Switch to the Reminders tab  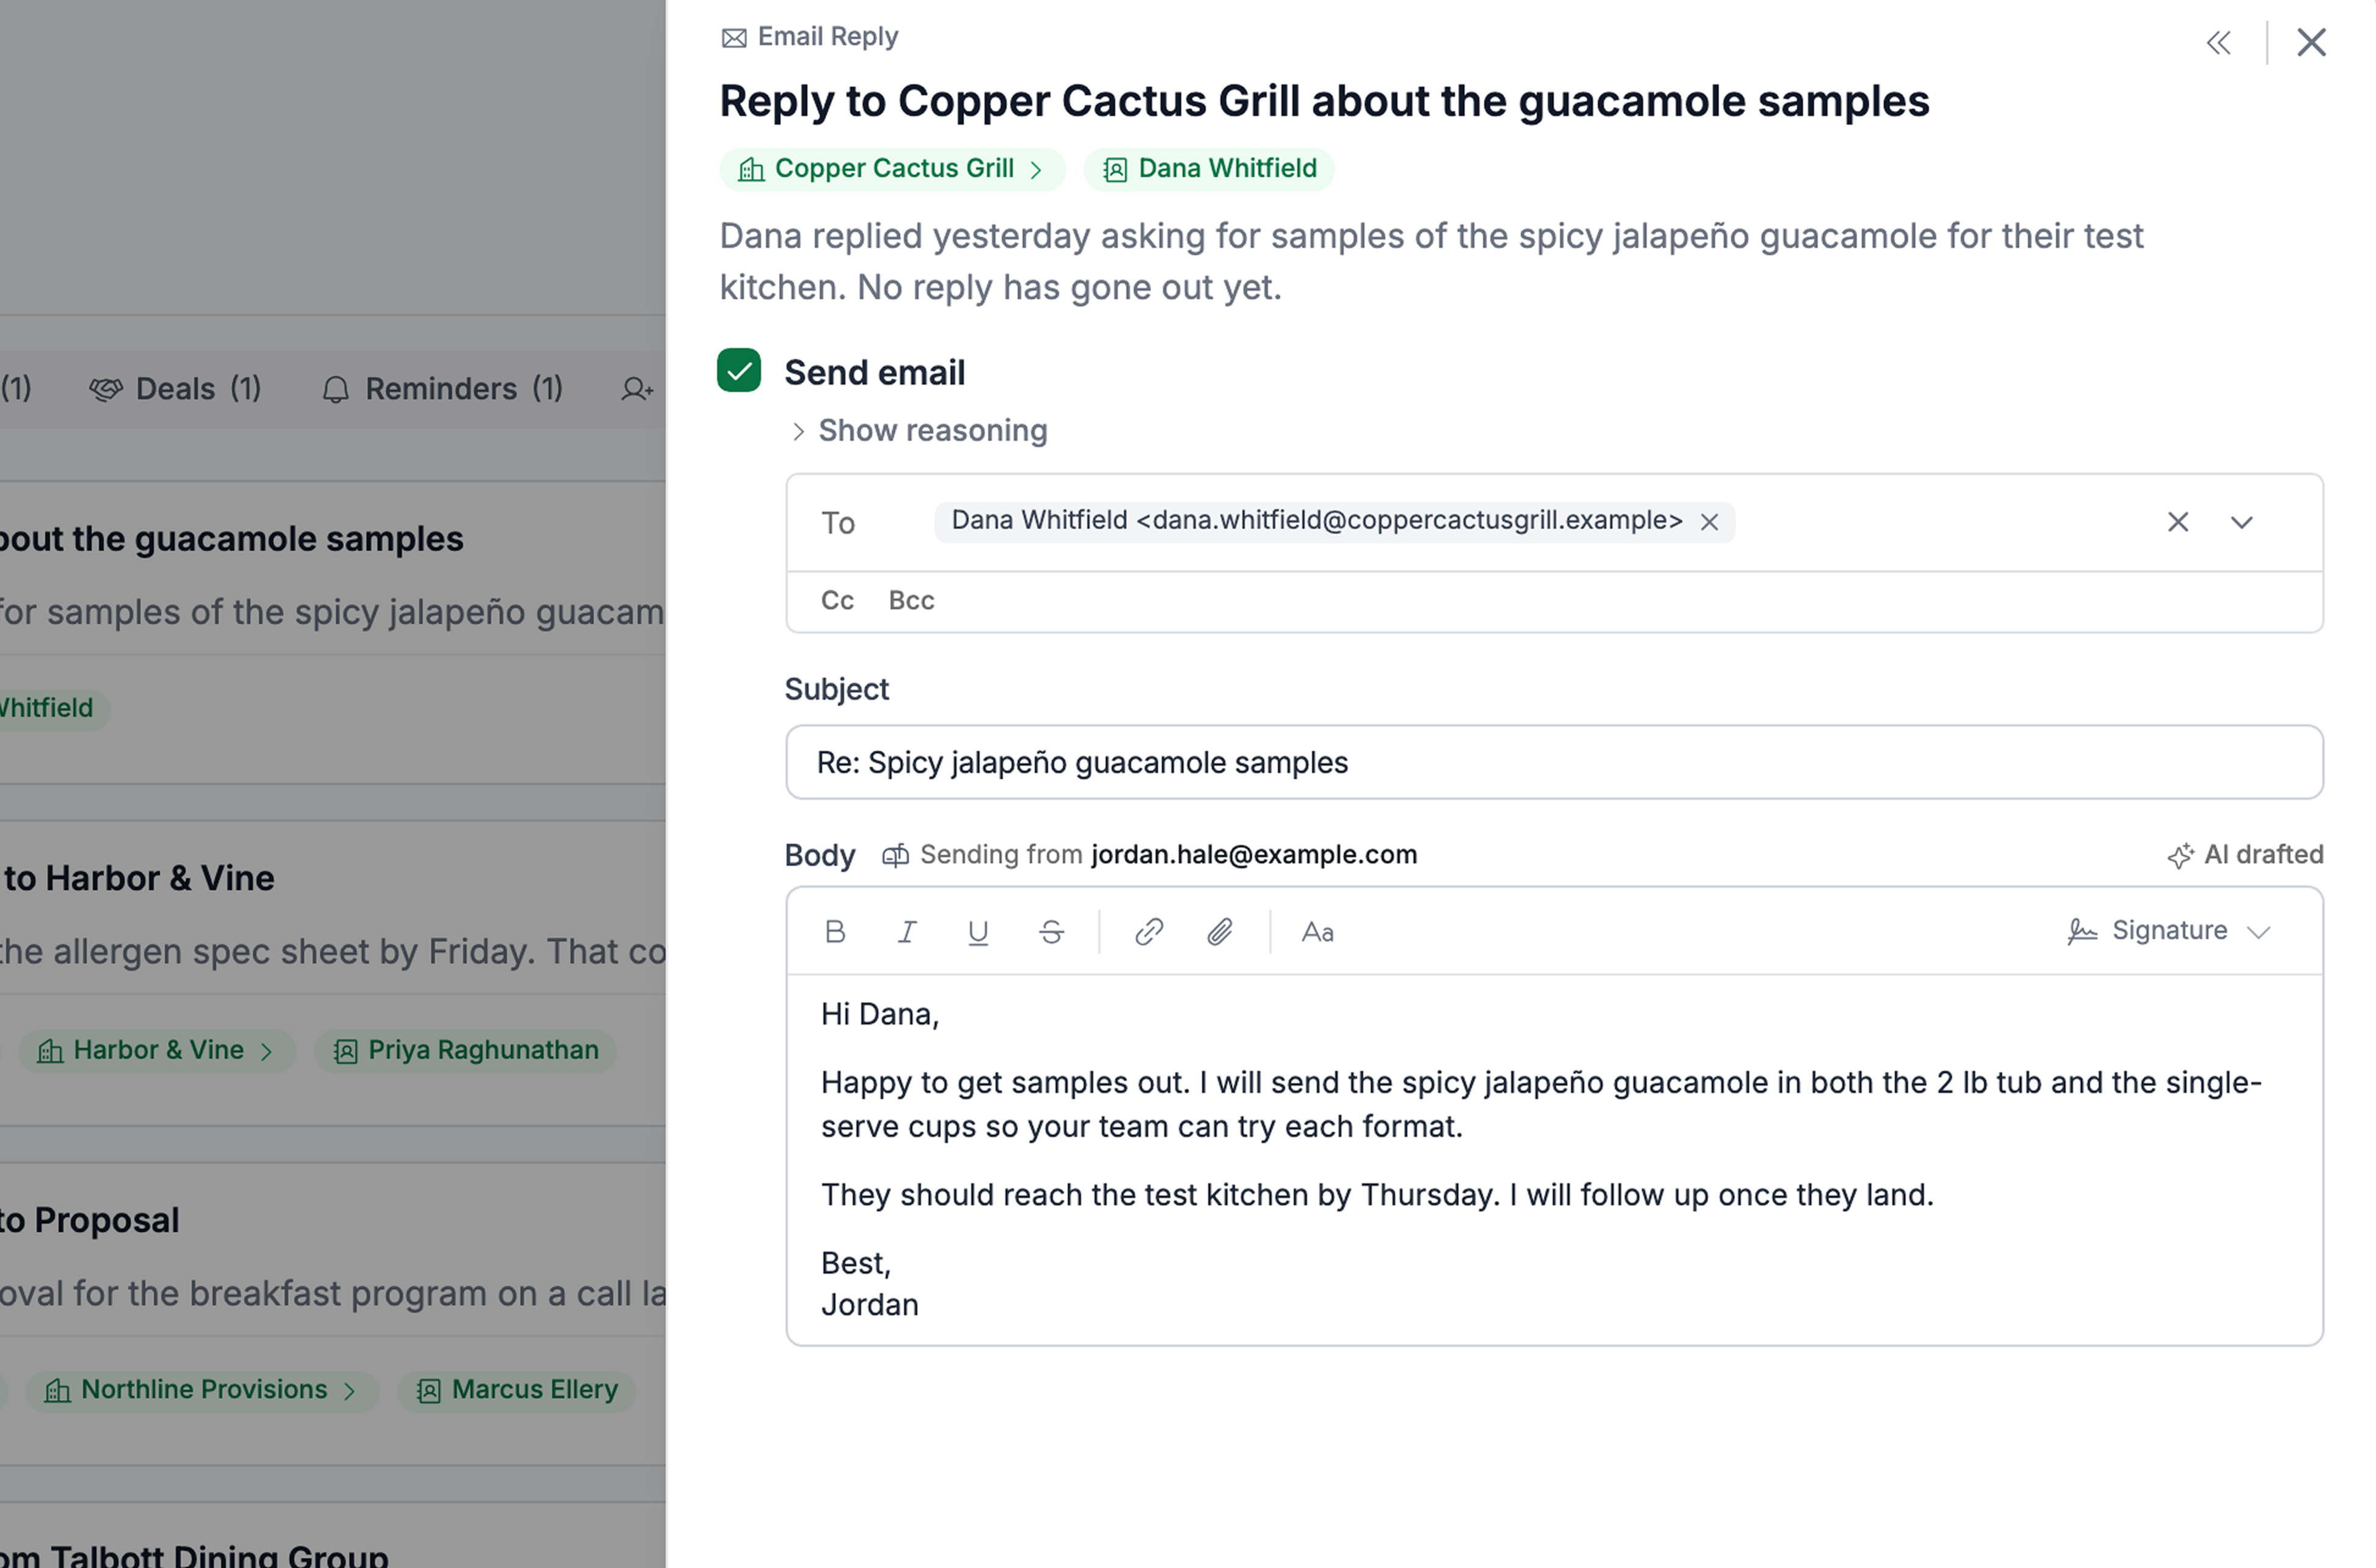(x=442, y=389)
